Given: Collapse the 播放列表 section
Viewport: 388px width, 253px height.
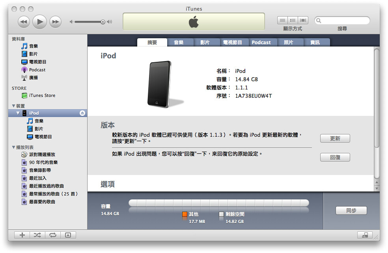Looking at the screenshot, I should tap(13, 147).
